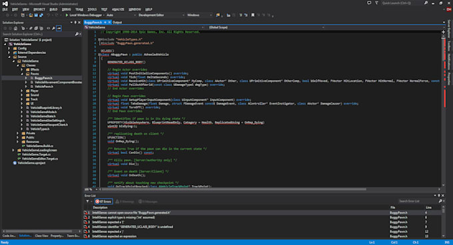Click the View Code icon in Solution Explorer
453x245 pixels.
pyautogui.click(x=48, y=28)
